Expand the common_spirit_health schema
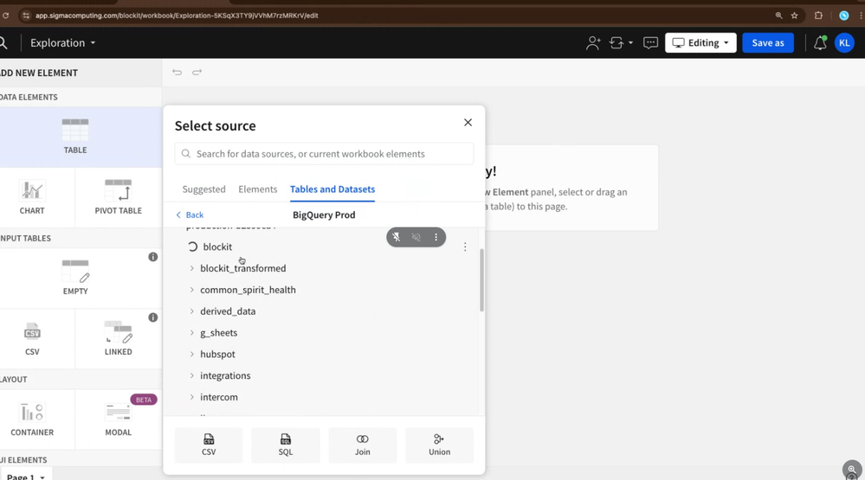865x480 pixels. point(192,290)
